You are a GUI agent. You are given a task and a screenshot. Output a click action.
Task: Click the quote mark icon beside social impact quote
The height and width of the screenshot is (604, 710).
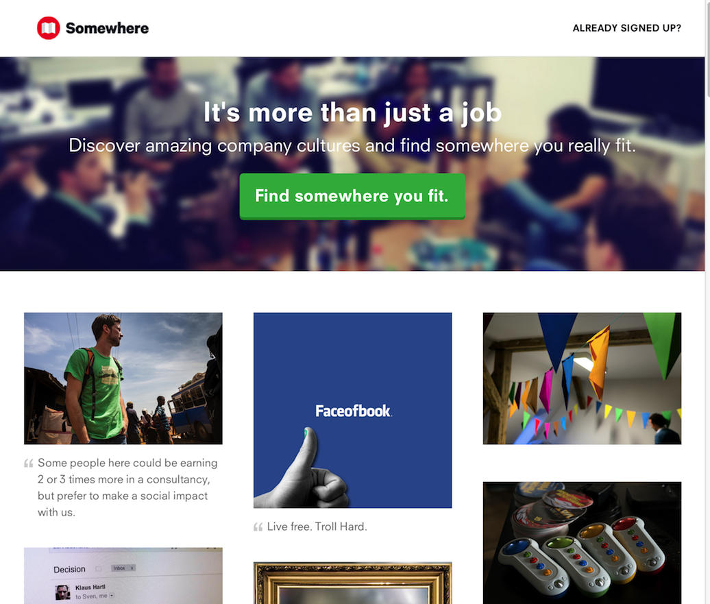[29, 463]
